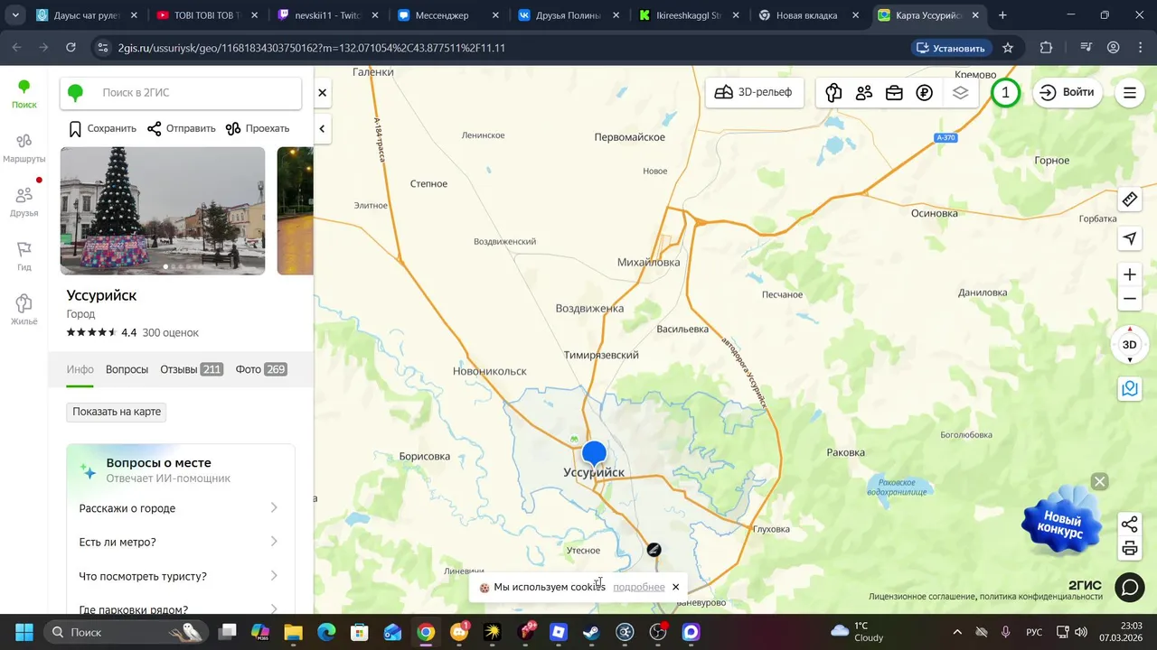
Task: Open the weather widget 1°C Cloudy
Action: (x=857, y=632)
